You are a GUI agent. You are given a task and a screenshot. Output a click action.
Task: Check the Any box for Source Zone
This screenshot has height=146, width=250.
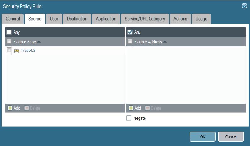[9, 32]
